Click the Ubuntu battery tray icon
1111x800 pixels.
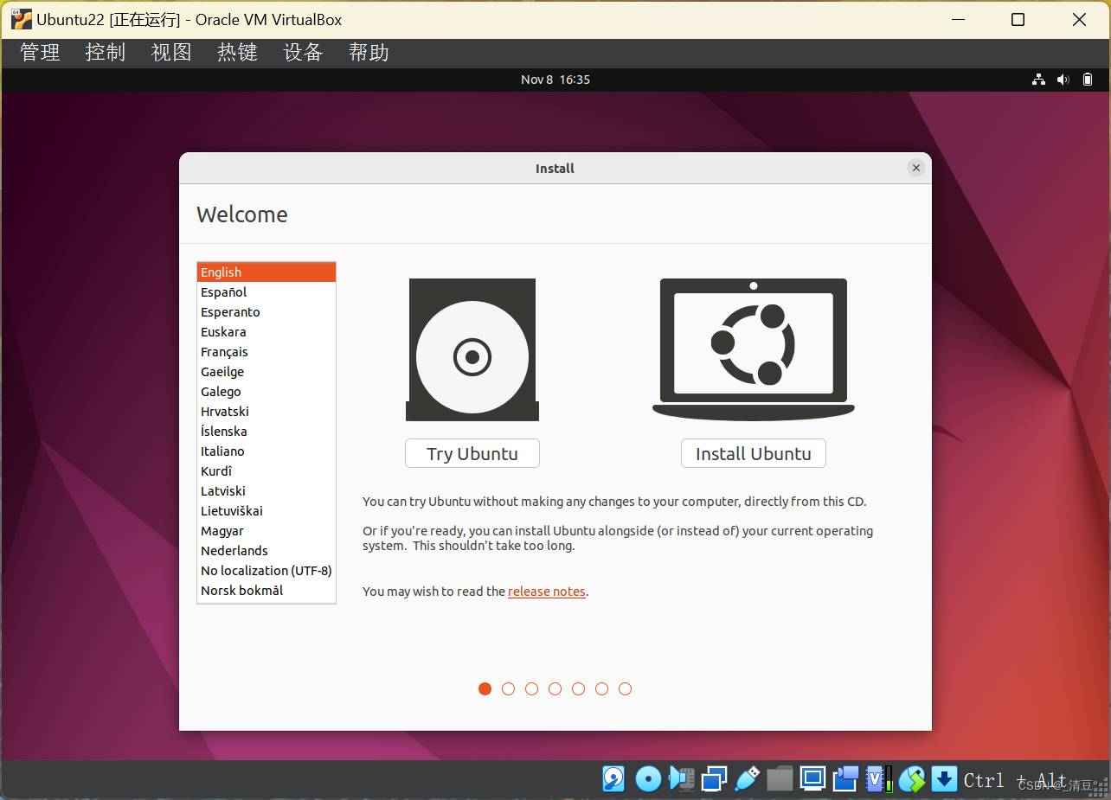pyautogui.click(x=1089, y=80)
